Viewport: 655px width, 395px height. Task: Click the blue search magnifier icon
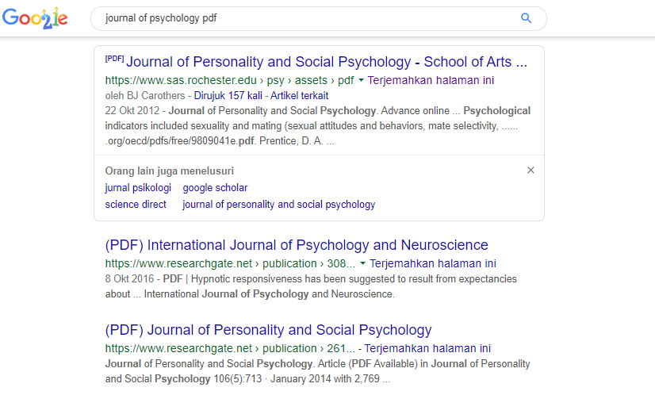526,18
